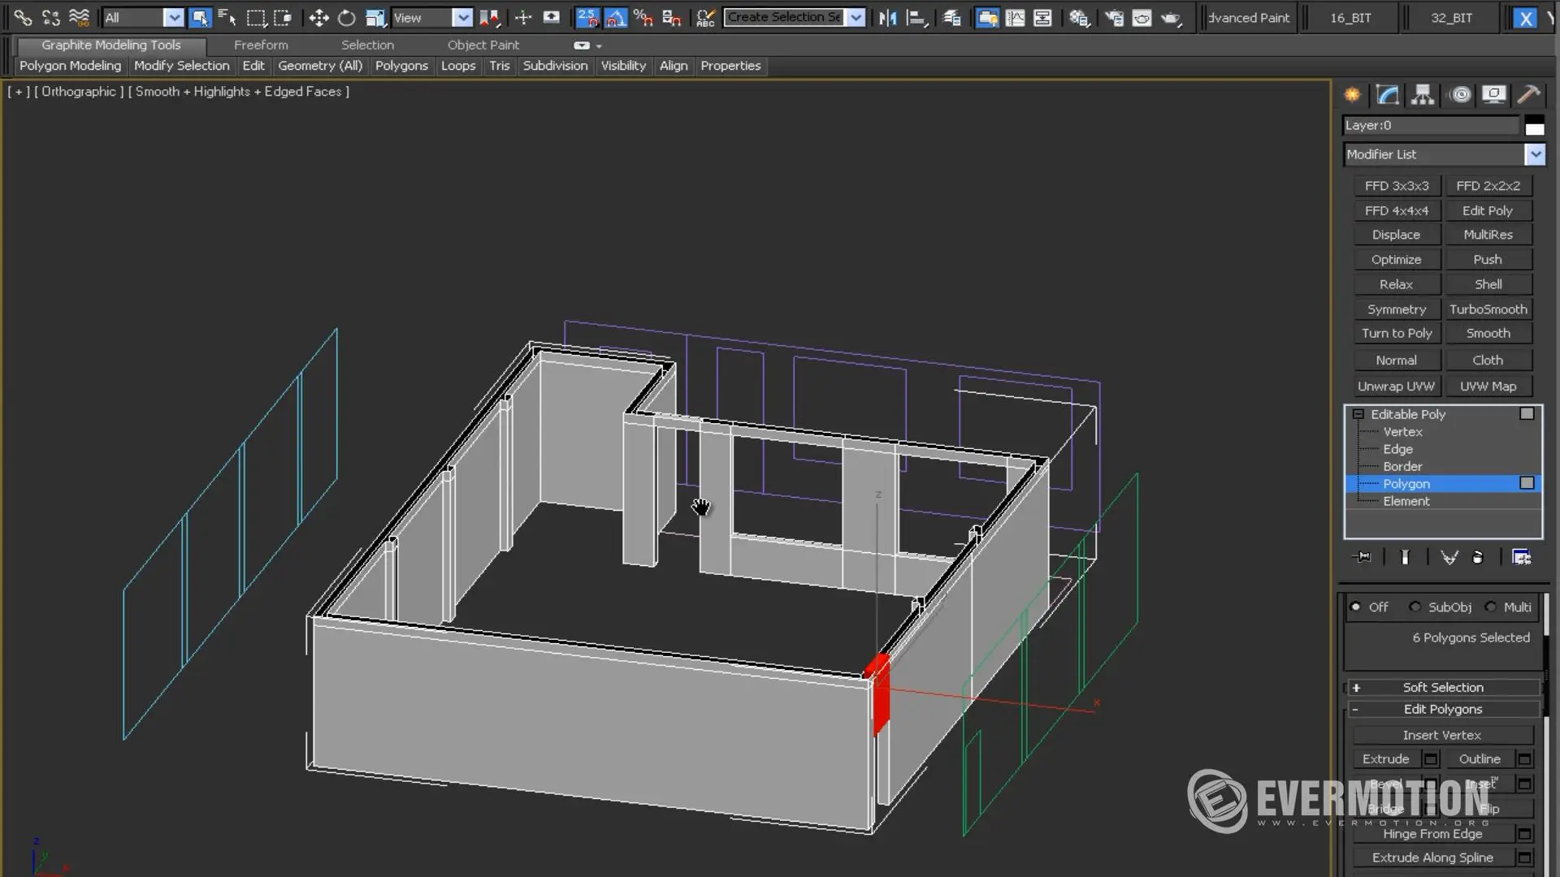
Task: Click Make Unique icon below modifier stack
Action: coord(1449,557)
